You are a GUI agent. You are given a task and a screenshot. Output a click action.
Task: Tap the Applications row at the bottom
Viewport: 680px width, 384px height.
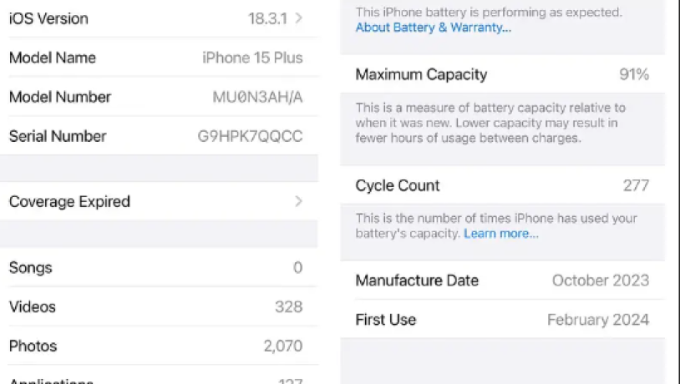point(159,376)
